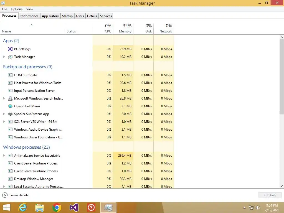
Task: Sort processes by Memory column header
Action: pyautogui.click(x=123, y=29)
